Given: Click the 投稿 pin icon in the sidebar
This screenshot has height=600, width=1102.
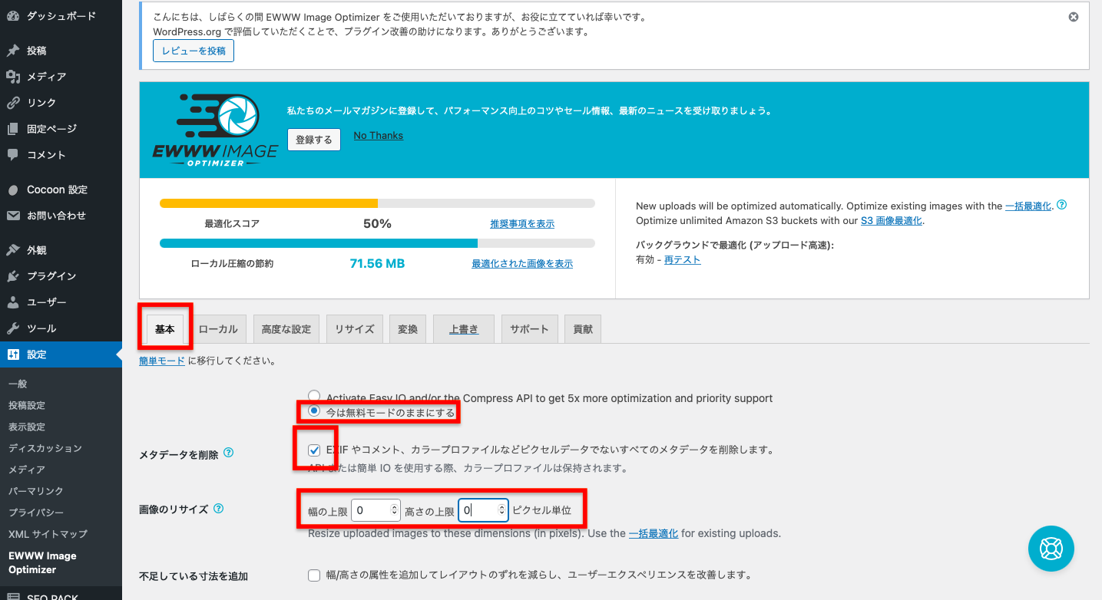Looking at the screenshot, I should click(x=13, y=51).
